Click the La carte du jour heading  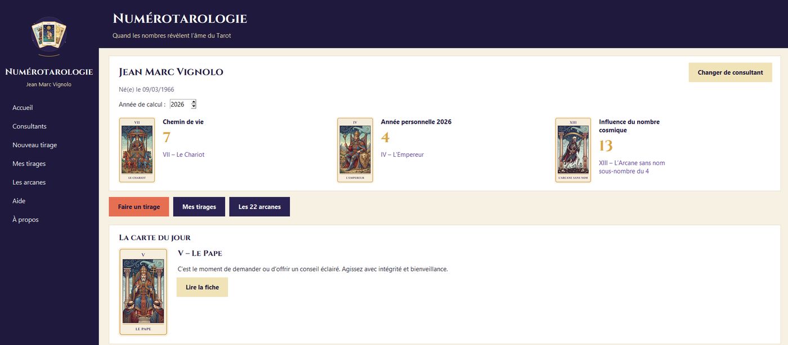point(155,238)
